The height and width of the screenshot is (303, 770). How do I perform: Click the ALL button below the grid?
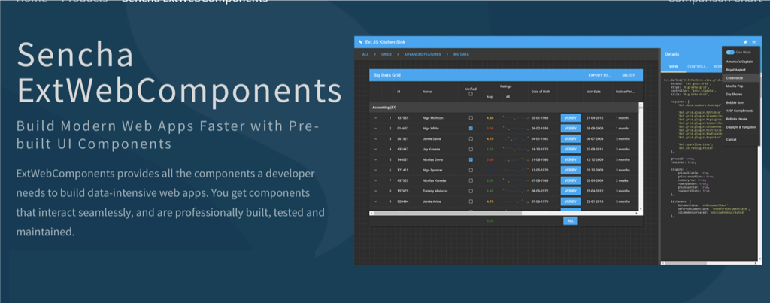[x=570, y=221]
